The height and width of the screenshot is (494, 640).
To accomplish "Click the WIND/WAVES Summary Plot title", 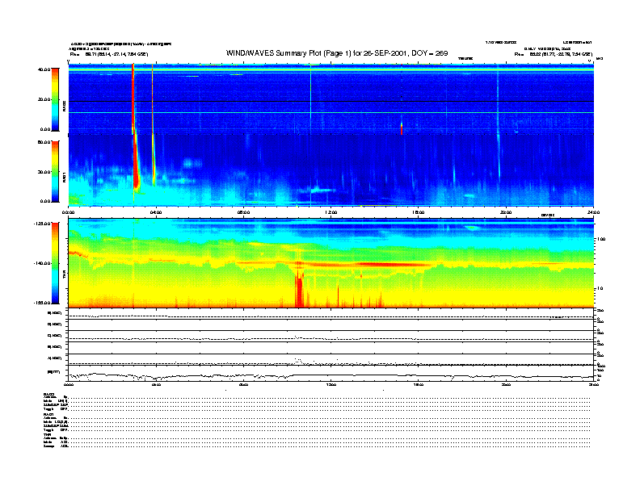I will pyautogui.click(x=337, y=53).
